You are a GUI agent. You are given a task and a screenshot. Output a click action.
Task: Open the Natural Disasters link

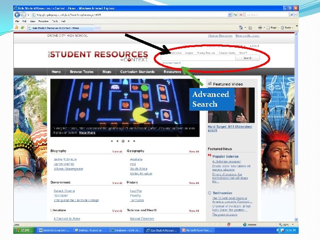[x=142, y=219]
